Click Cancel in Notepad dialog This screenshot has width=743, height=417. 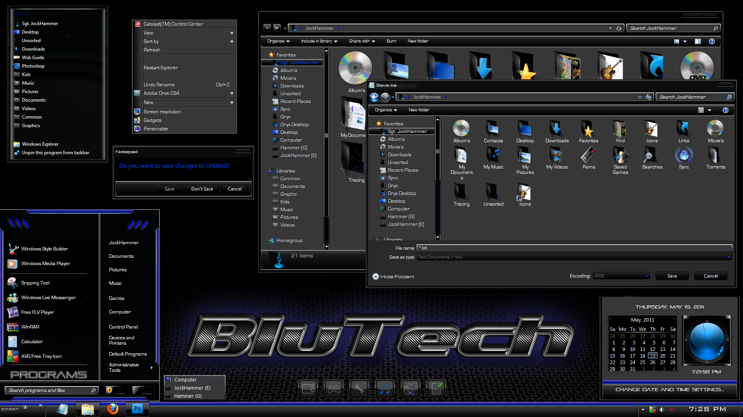tap(235, 189)
